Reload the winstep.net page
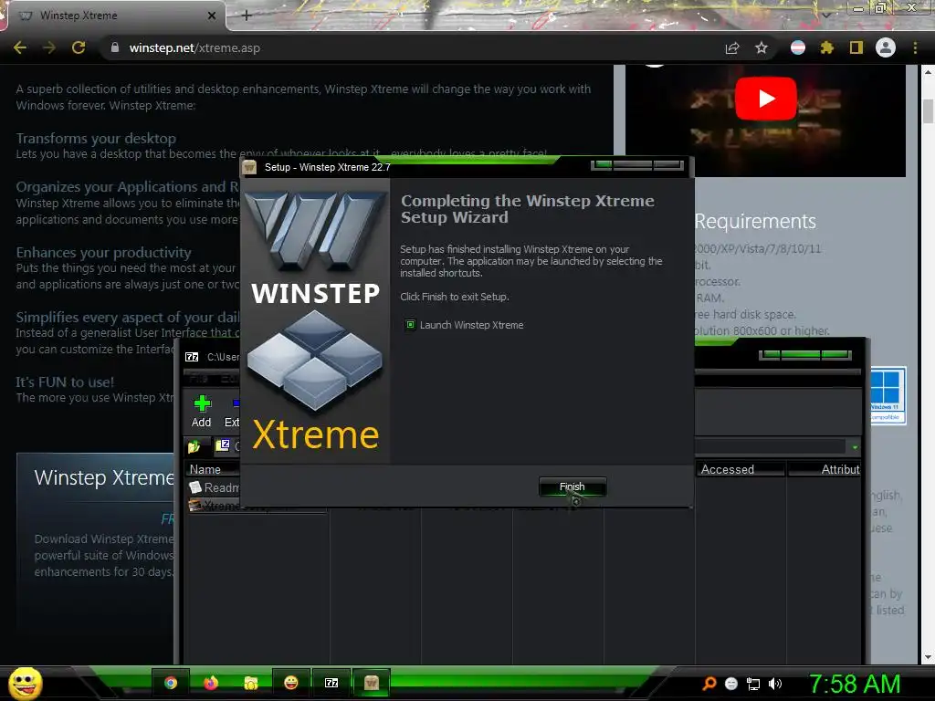Image resolution: width=935 pixels, height=701 pixels. tap(79, 47)
